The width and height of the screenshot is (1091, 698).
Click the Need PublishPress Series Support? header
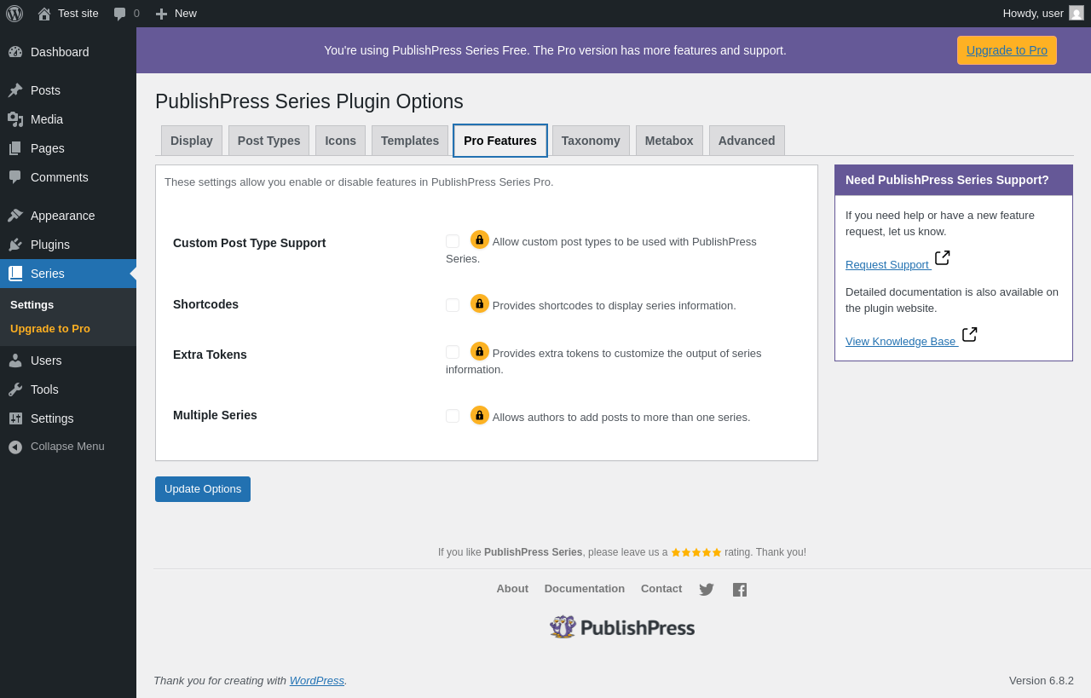[954, 180]
